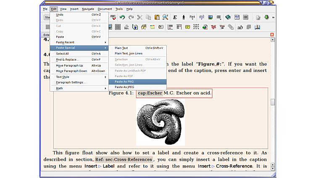
Task: Click the Font text style icon
Action: pos(192,17)
